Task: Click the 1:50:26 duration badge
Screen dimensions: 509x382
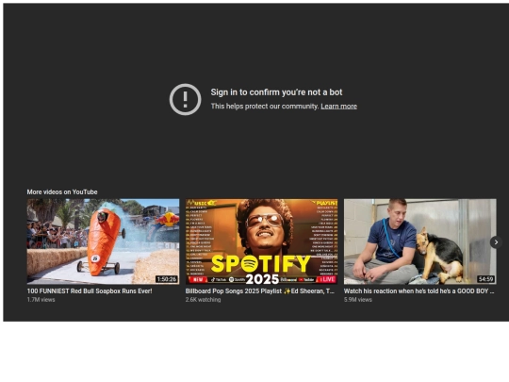Action: 167,279
